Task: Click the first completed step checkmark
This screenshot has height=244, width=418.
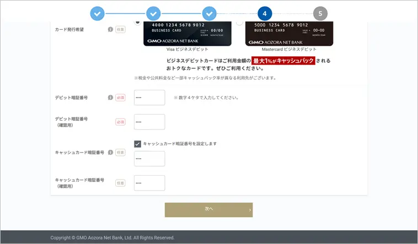Action: 97,13
